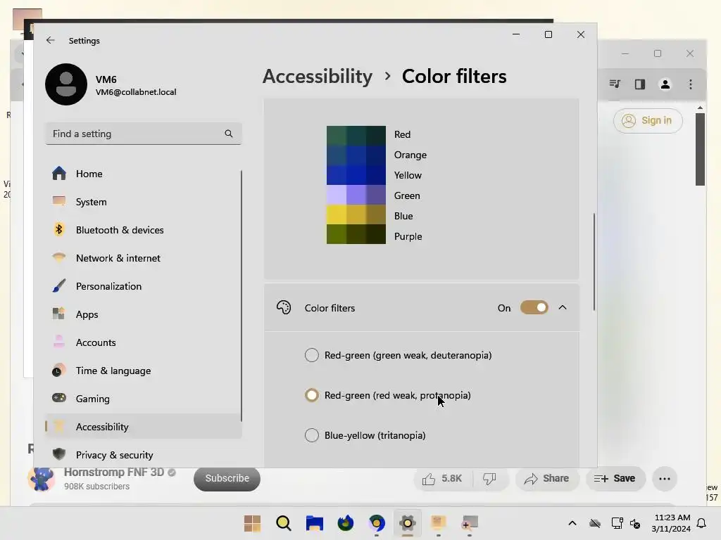Click the Hornstromp channel avatar
Screen dimensions: 721x540
click(x=42, y=478)
